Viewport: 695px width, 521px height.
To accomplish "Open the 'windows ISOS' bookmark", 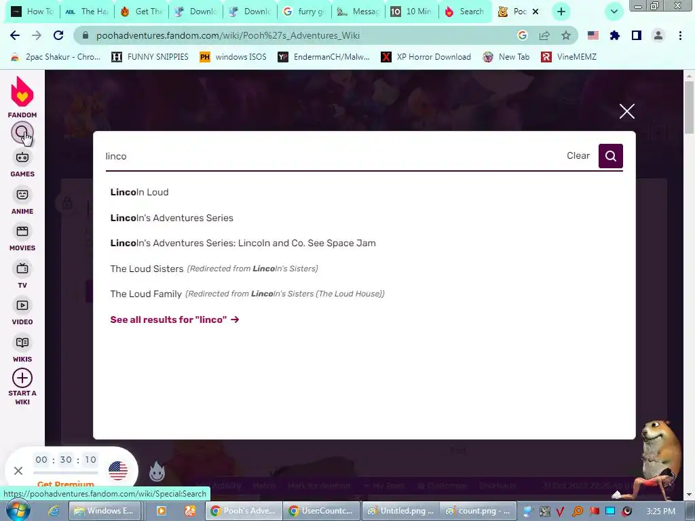I will (x=233, y=57).
